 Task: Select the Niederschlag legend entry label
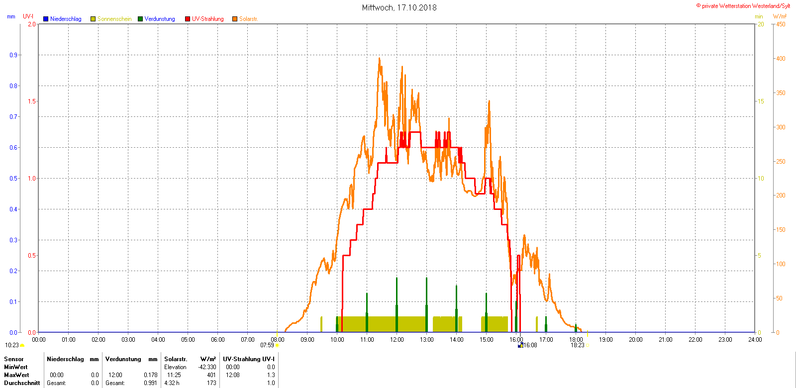66,19
